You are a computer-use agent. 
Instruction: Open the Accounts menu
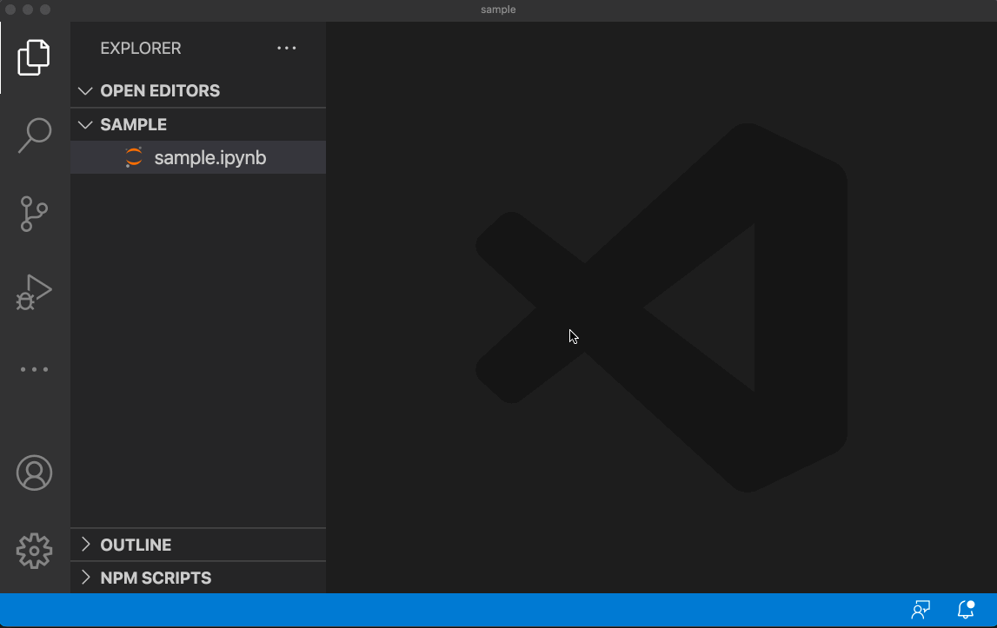pos(35,473)
